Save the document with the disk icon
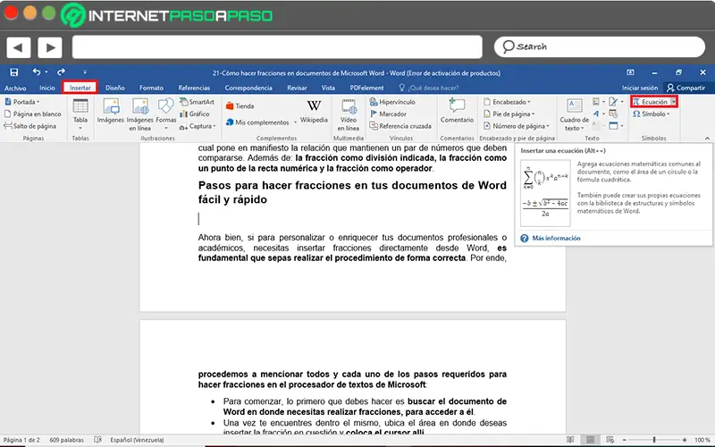Viewport: 715px width, 447px height. pos(14,72)
